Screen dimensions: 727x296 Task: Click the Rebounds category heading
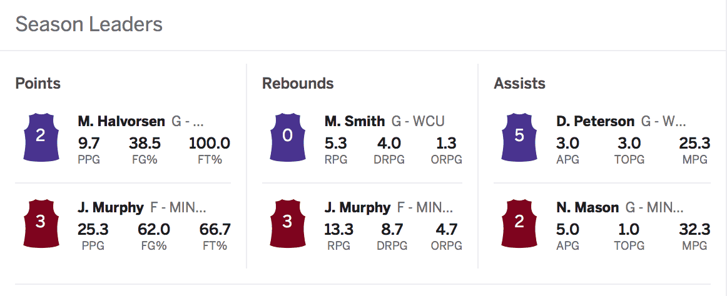[298, 84]
